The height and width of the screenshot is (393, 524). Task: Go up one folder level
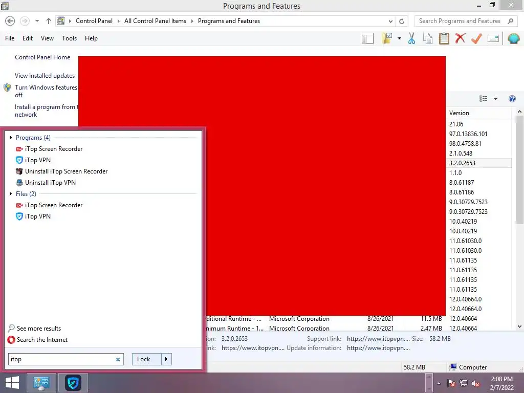[49, 21]
